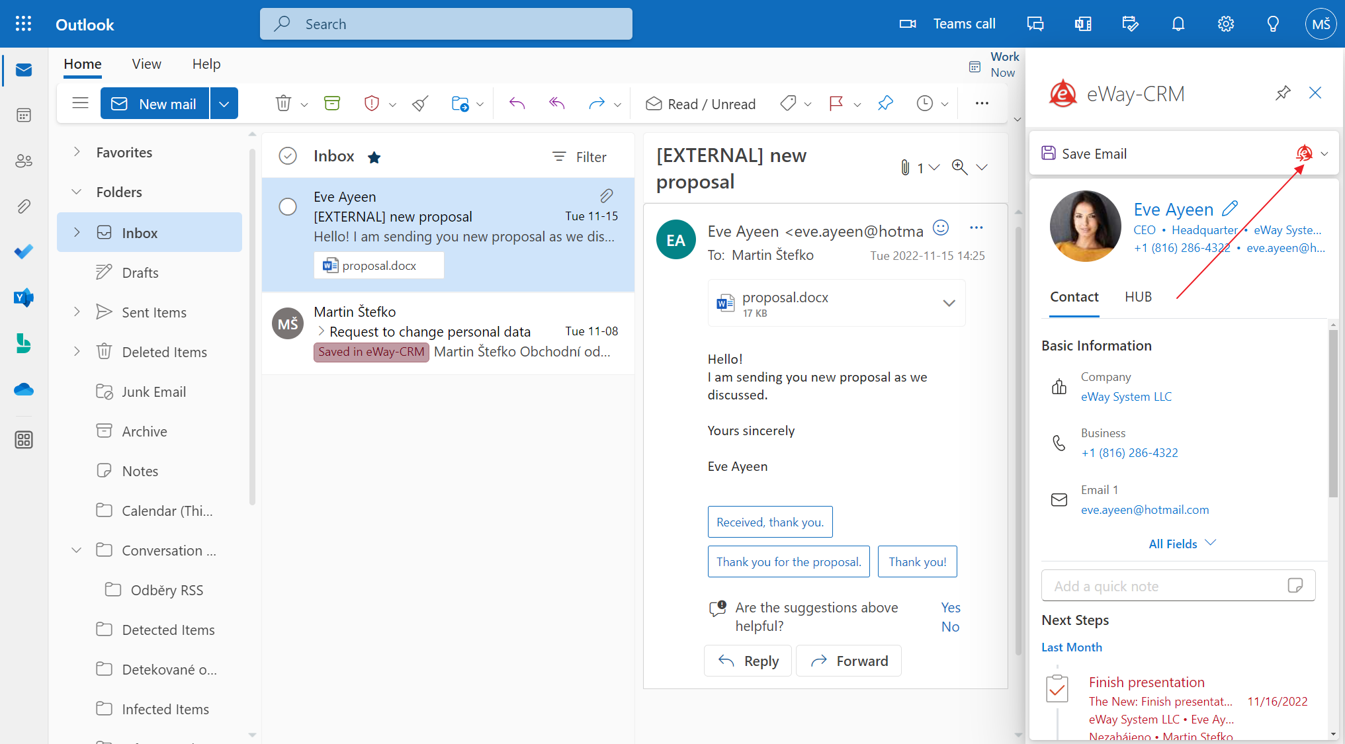Click the Move to folder icon
Screen dimensions: 1345x744
click(x=460, y=103)
